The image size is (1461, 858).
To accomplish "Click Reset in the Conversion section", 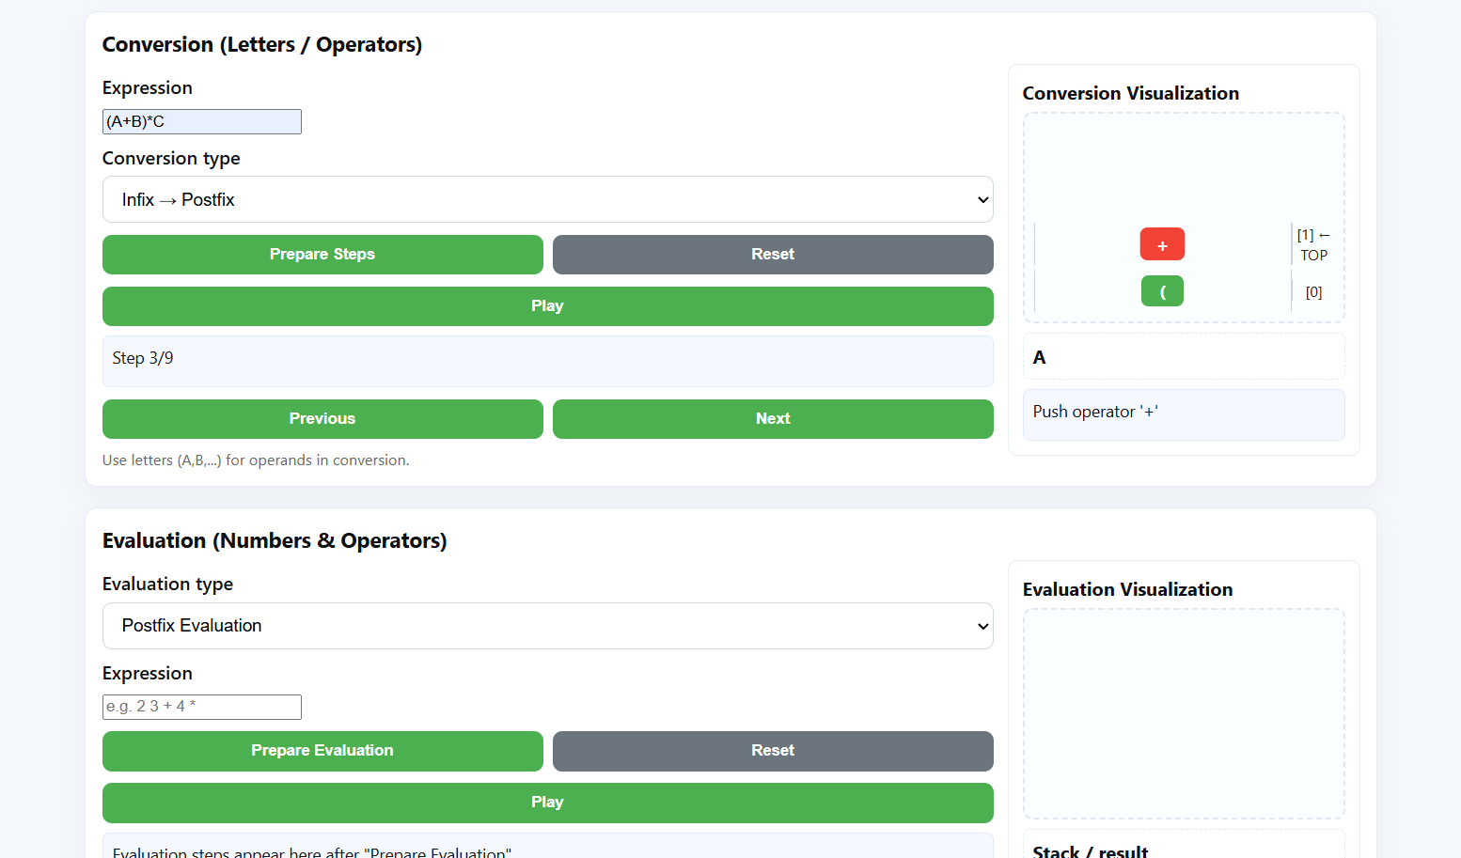I will (x=772, y=254).
